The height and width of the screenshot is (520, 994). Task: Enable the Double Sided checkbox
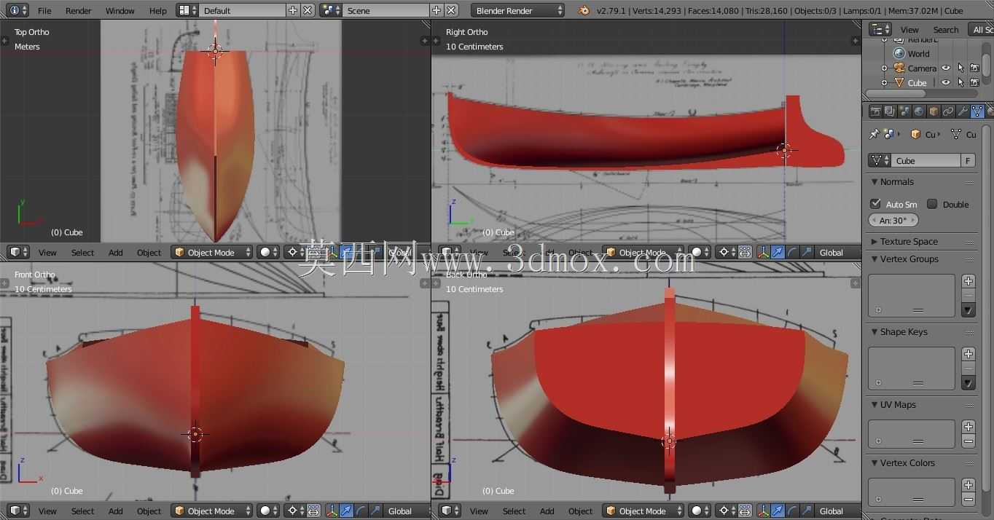tap(932, 204)
